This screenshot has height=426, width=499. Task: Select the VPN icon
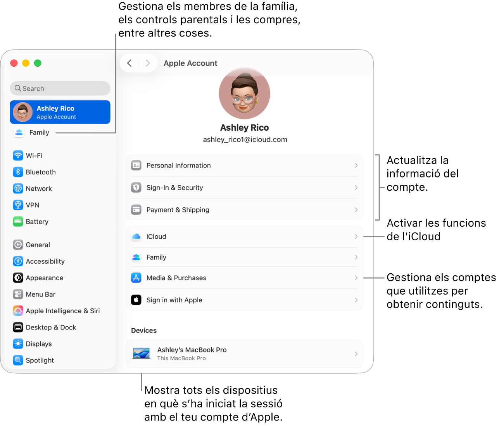tap(18, 205)
